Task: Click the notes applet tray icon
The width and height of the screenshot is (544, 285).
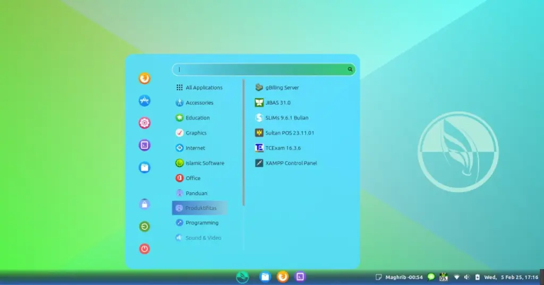Action: [x=378, y=277]
